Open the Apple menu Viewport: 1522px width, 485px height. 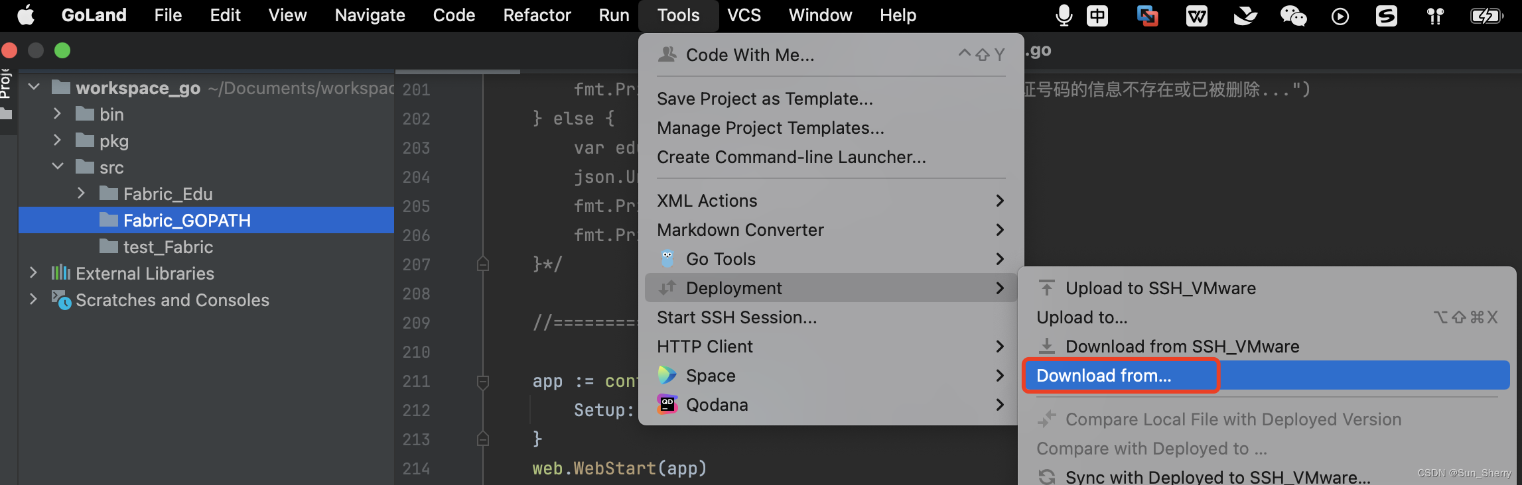coord(26,15)
